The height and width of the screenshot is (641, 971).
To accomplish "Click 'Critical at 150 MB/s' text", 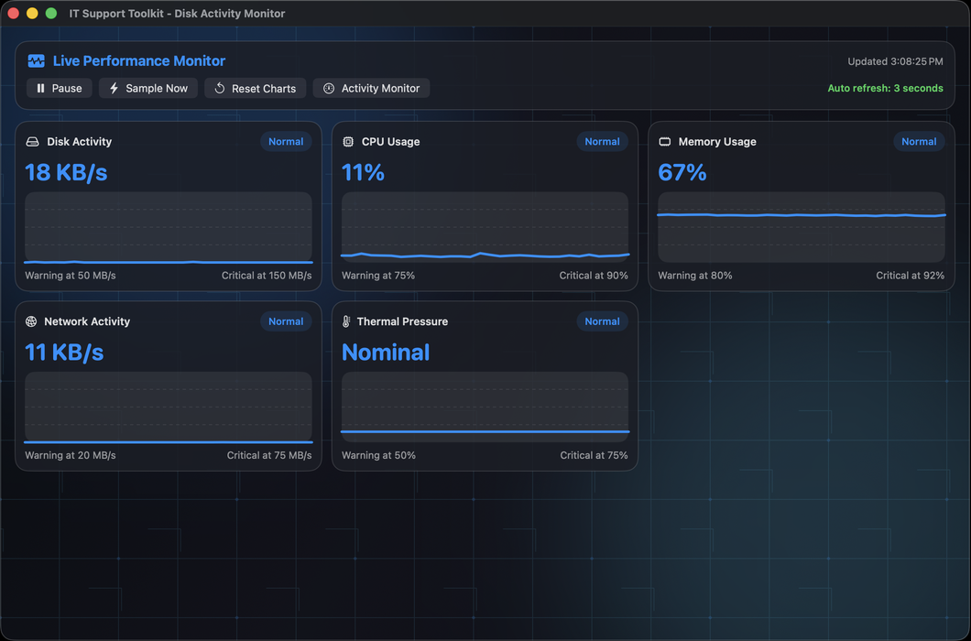I will [x=267, y=276].
